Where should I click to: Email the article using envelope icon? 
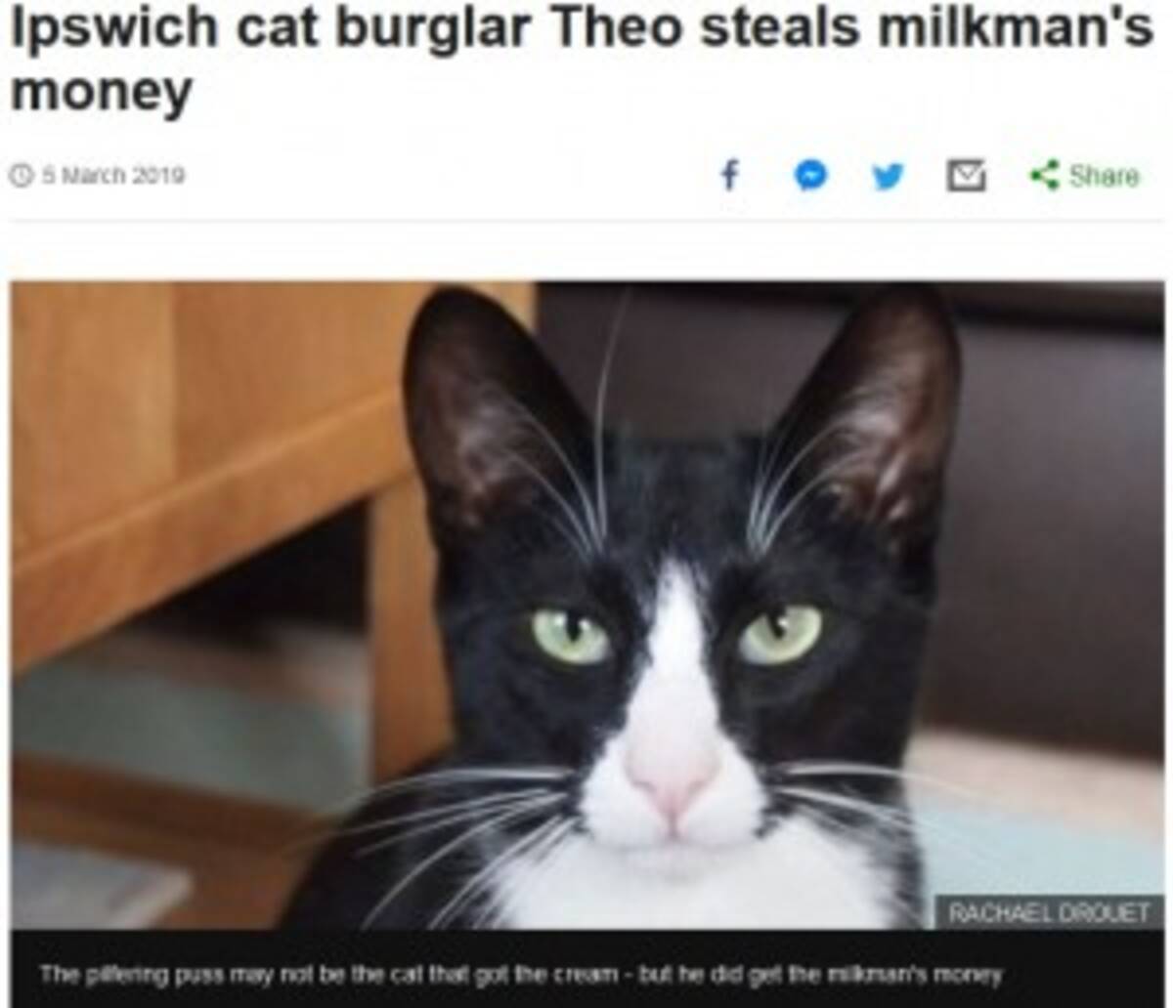pos(966,176)
